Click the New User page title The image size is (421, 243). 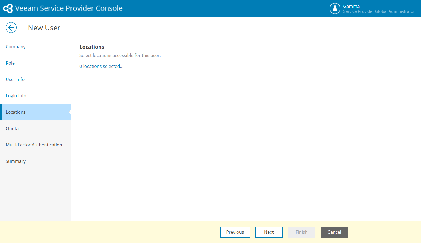[x=44, y=28]
